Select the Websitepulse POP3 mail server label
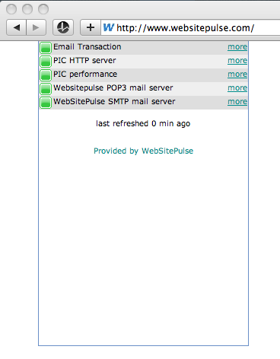 pos(113,88)
